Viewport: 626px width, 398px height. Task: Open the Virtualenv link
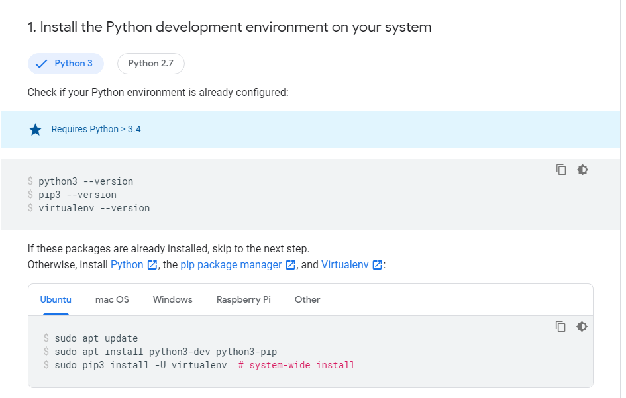pos(344,265)
